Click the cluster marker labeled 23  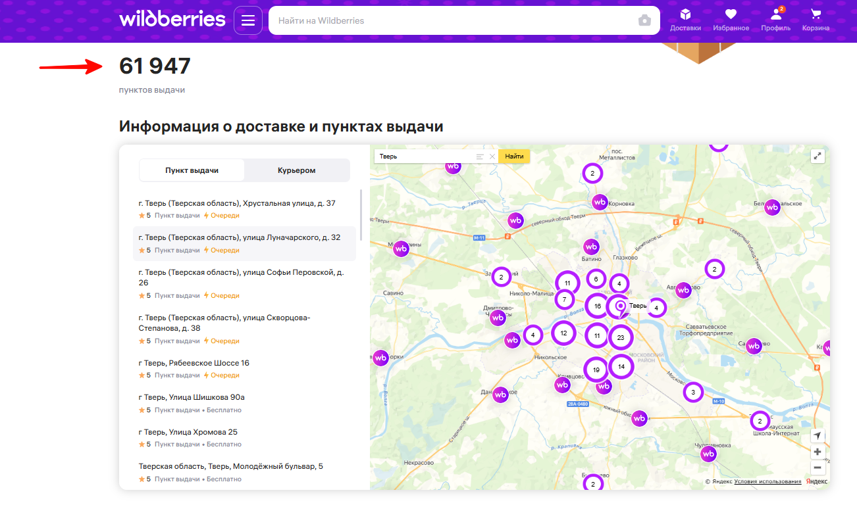(x=621, y=337)
